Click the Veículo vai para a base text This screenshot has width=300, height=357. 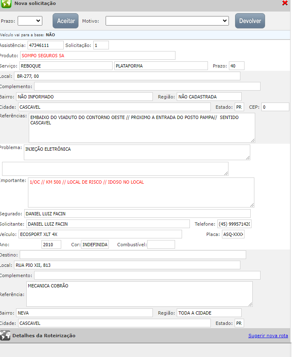coord(28,35)
